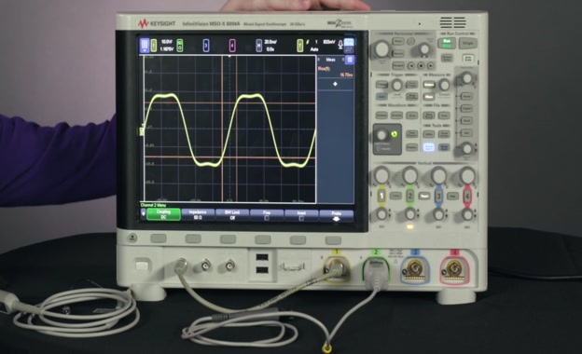Screen dimensions: 582x354
Task: Push the zoom magnifier button beside Horiz
Action: tap(410, 41)
